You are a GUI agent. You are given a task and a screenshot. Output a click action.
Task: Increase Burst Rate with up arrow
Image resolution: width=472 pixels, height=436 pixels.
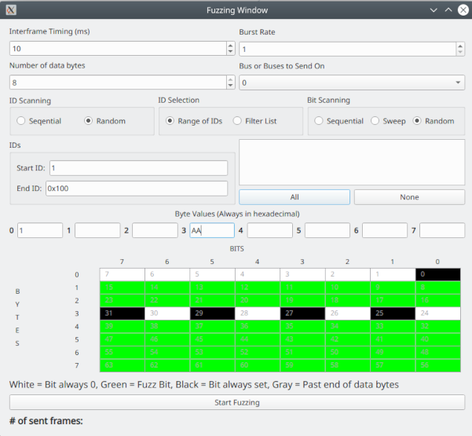tap(460, 46)
